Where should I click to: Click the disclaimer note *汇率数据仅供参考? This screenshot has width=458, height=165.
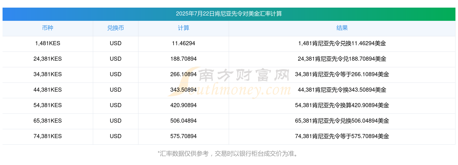pyautogui.click(x=183, y=154)
